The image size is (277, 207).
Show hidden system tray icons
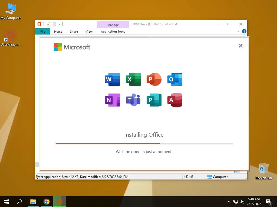pos(229,202)
